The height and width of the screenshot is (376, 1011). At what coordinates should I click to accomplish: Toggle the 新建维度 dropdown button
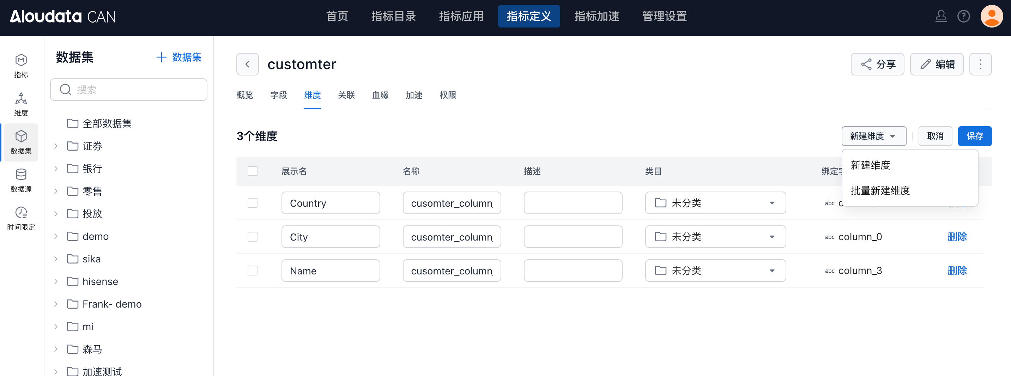[873, 136]
